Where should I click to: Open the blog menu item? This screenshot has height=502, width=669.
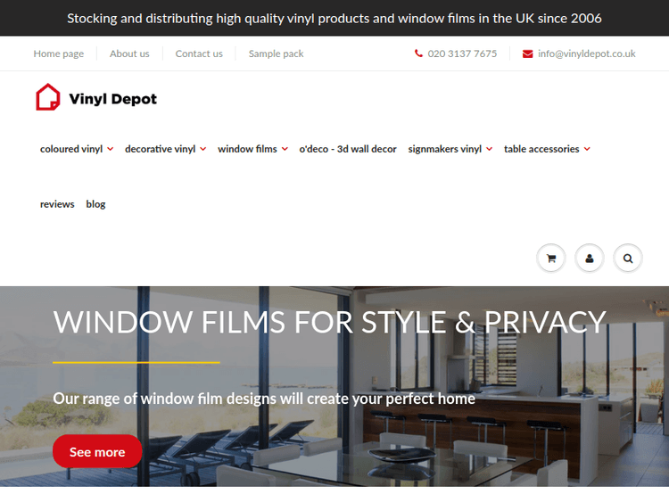tap(95, 204)
